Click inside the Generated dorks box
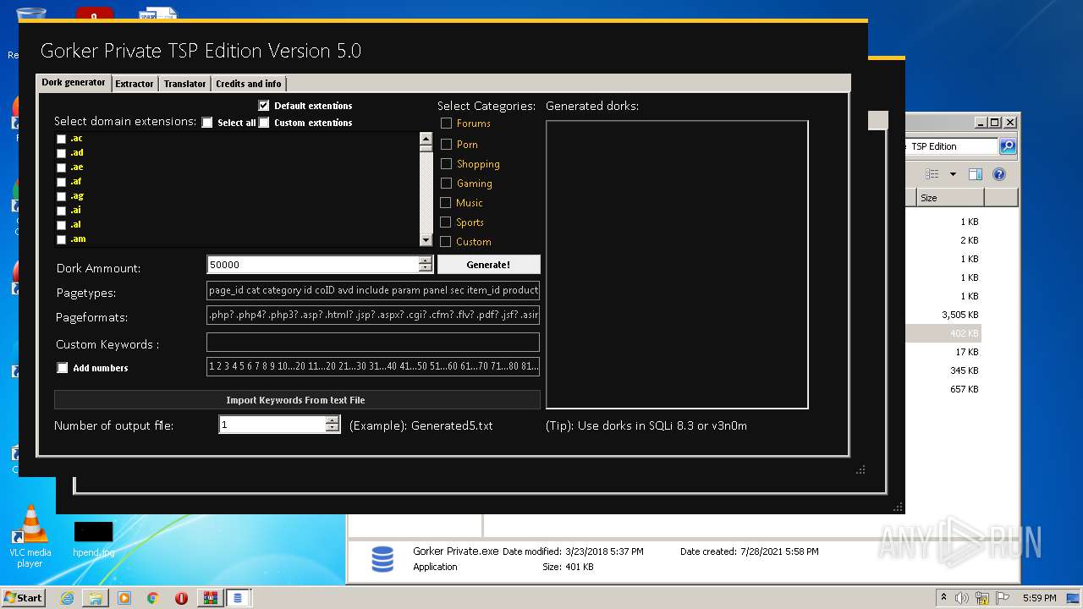Screen dimensions: 1083x609 pos(677,264)
